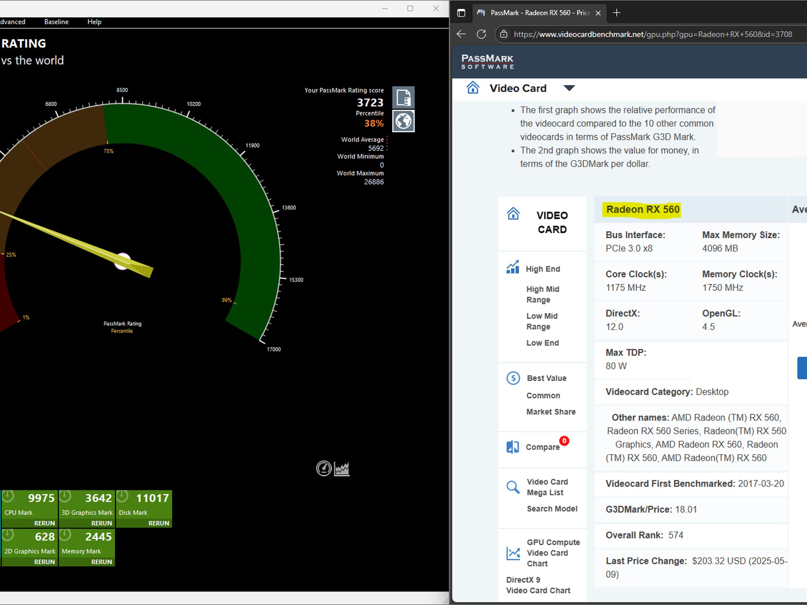Open the Market Share link

(551, 412)
